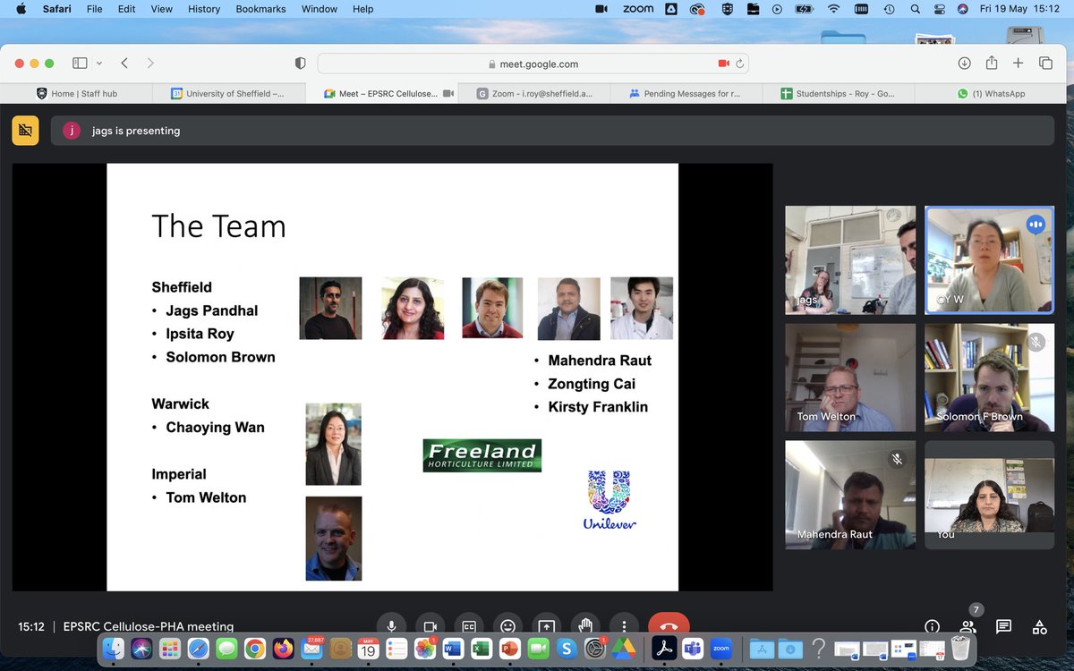Click the Safari address bar meet.google.com
Screen dimensions: 1074x671
(533, 64)
